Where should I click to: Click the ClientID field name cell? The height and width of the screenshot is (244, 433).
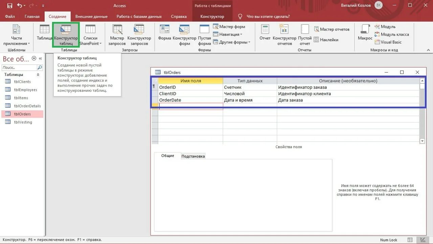(190, 94)
